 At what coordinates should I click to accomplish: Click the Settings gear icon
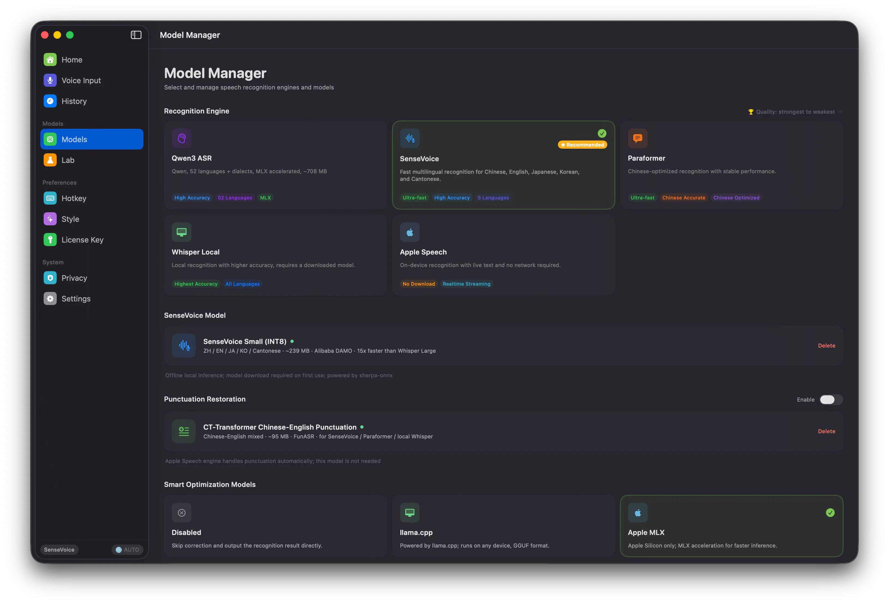tap(50, 298)
